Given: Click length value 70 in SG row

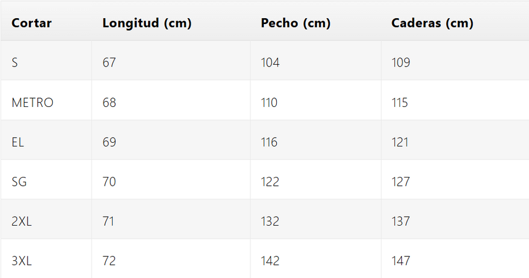Looking at the screenshot, I should (109, 182).
